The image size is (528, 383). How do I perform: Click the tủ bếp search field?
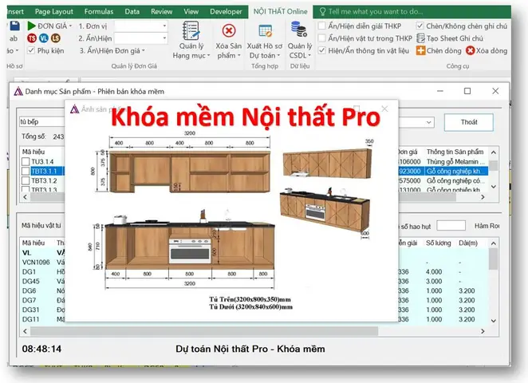tap(41, 121)
